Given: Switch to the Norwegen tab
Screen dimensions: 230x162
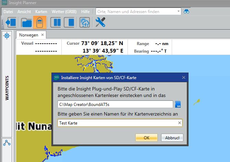Looking at the screenshot, I should pyautogui.click(x=28, y=35).
